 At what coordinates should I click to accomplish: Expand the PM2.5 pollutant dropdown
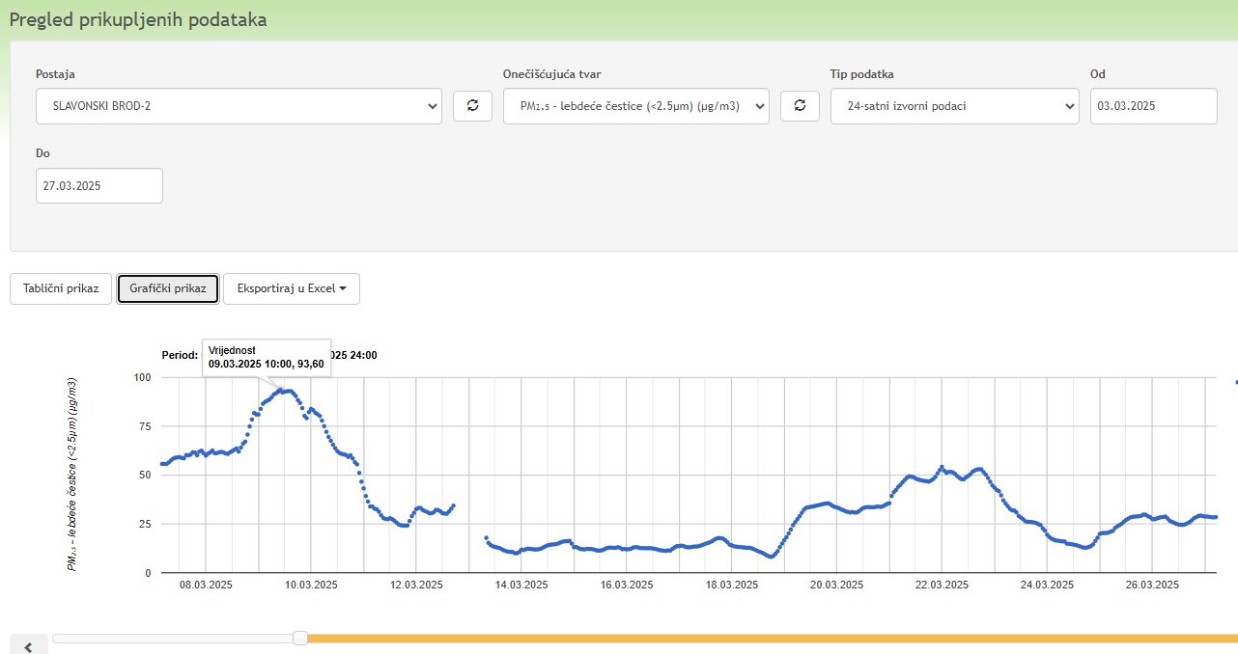click(635, 106)
